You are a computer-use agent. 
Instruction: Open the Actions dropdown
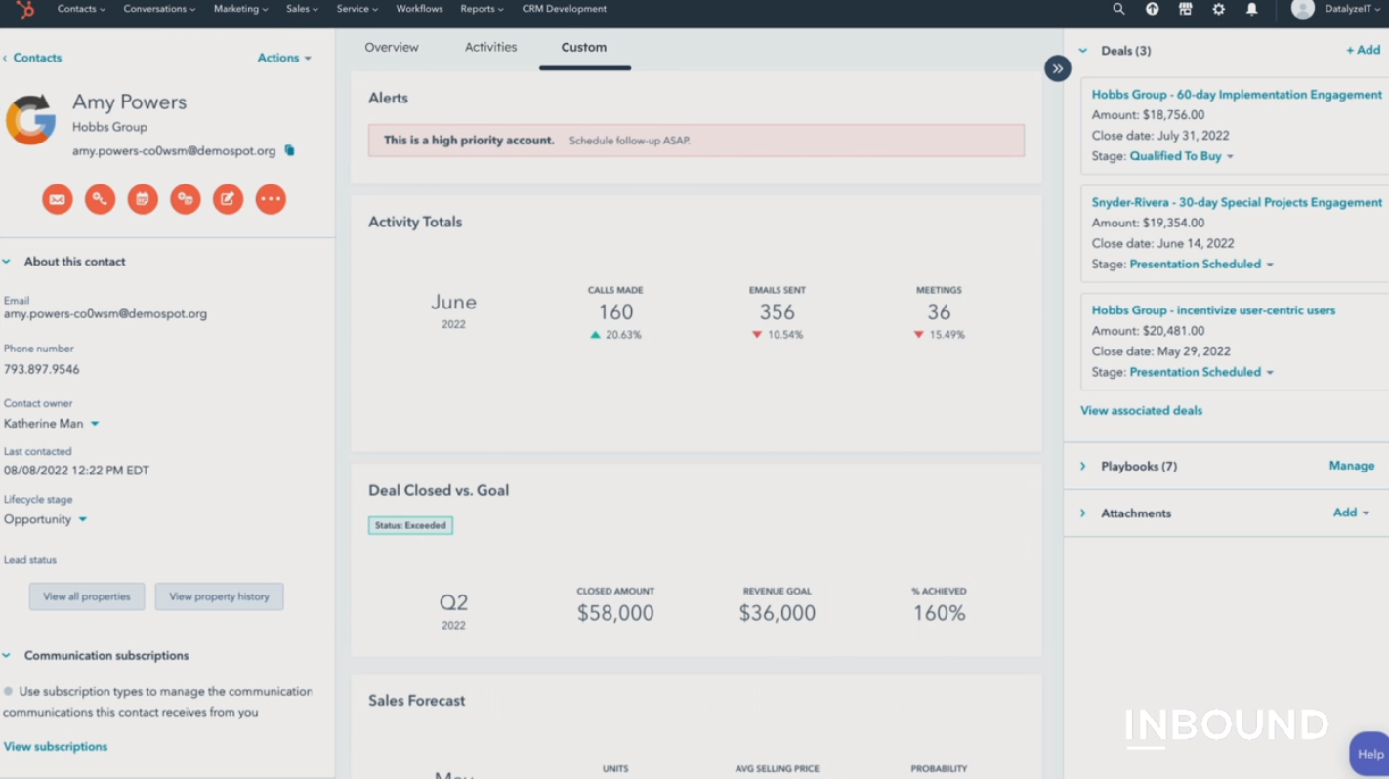pyautogui.click(x=284, y=58)
